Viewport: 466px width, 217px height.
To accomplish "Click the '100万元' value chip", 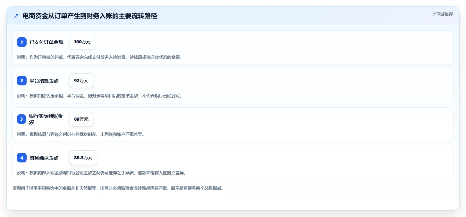I will (82, 42).
